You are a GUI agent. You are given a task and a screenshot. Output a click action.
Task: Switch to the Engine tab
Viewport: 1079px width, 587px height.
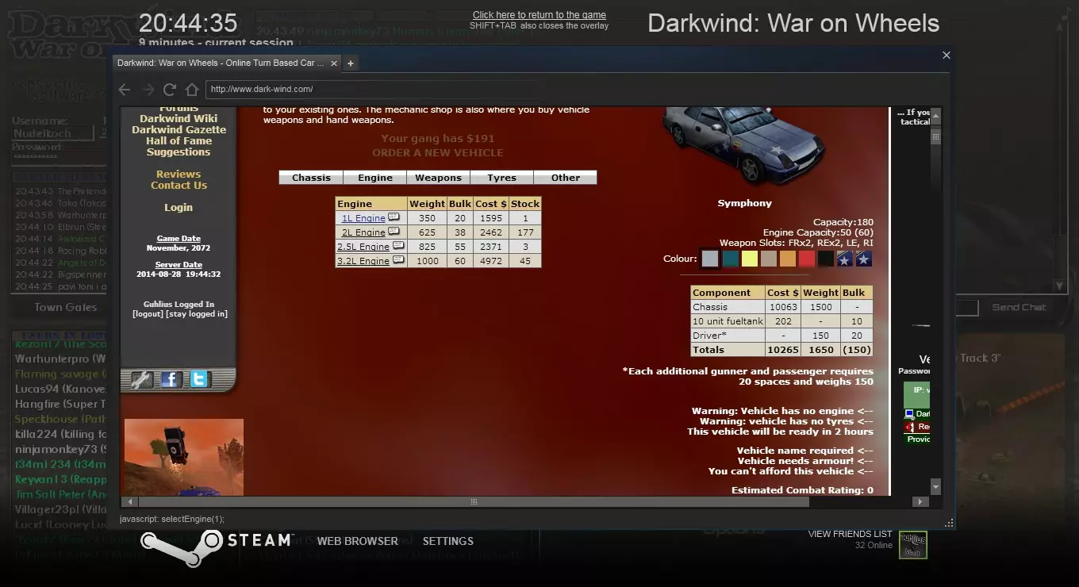click(375, 178)
